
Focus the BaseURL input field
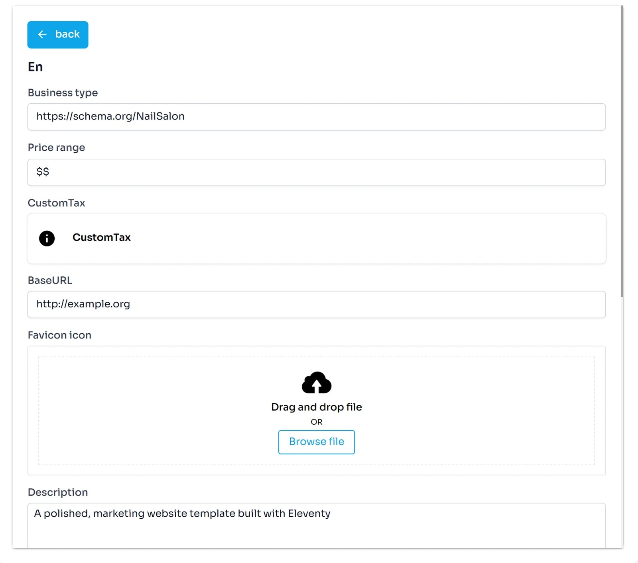click(x=317, y=305)
